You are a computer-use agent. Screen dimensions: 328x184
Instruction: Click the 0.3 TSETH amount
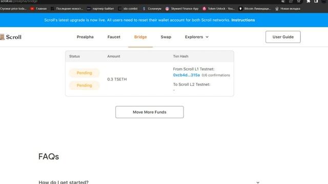point(117,79)
